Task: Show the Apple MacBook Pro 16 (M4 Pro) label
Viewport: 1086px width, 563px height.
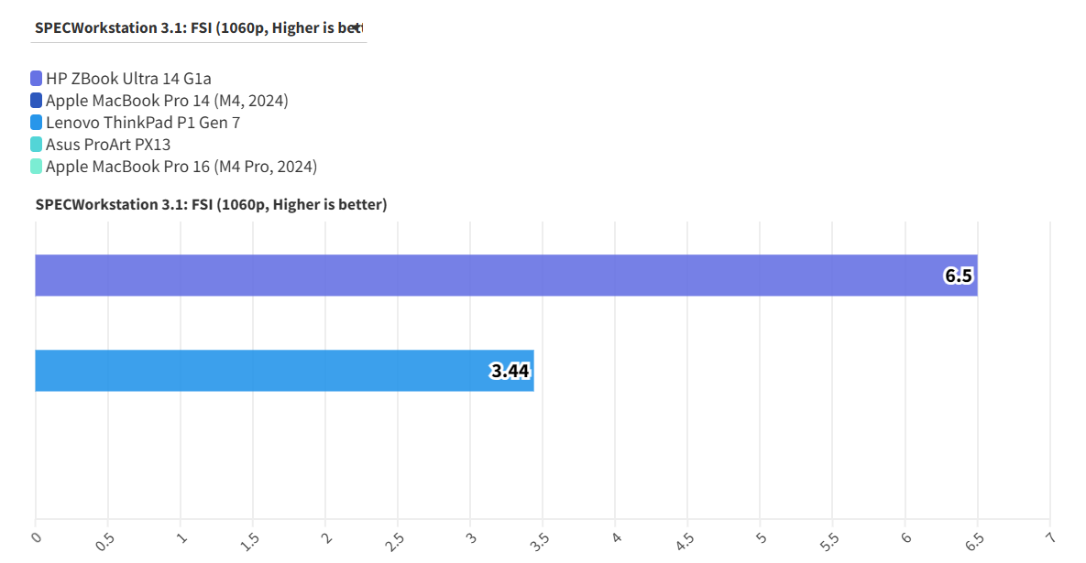Action: (x=181, y=167)
